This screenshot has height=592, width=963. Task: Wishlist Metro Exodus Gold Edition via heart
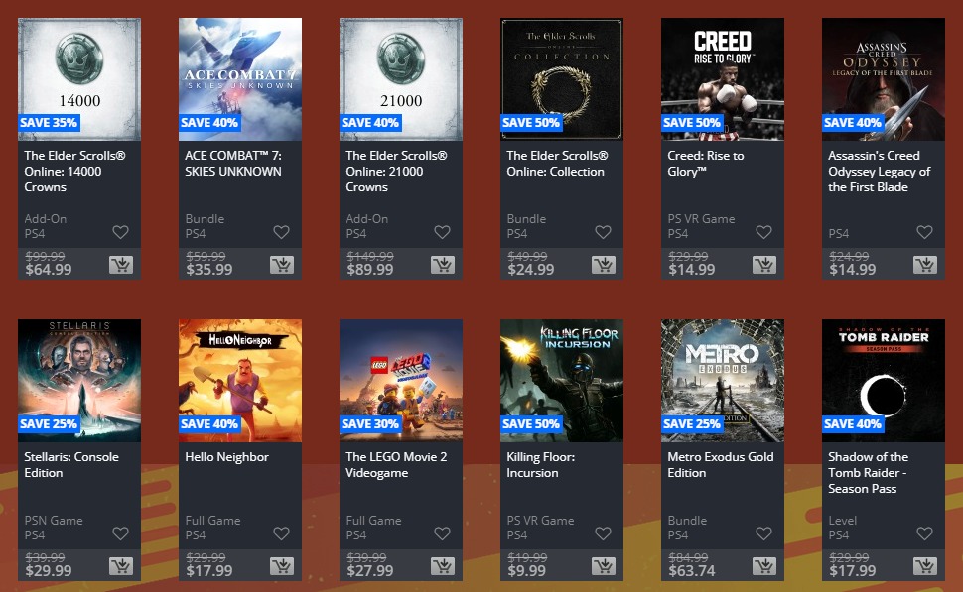tap(763, 533)
